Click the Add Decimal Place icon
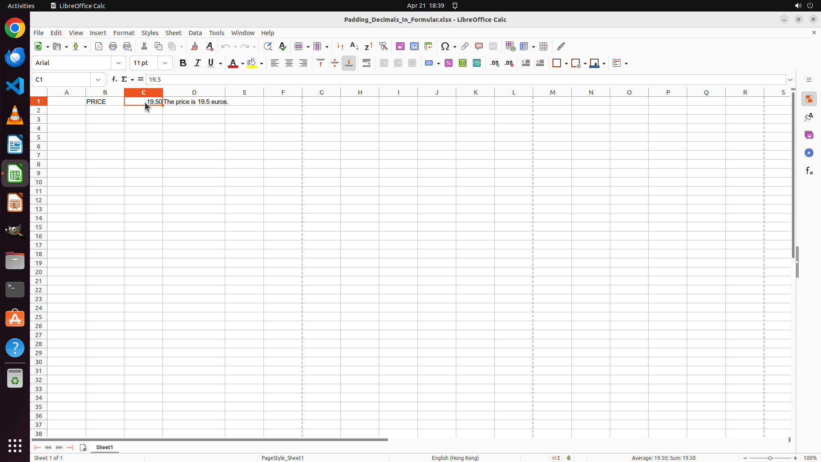The height and width of the screenshot is (462, 821). click(x=495, y=63)
